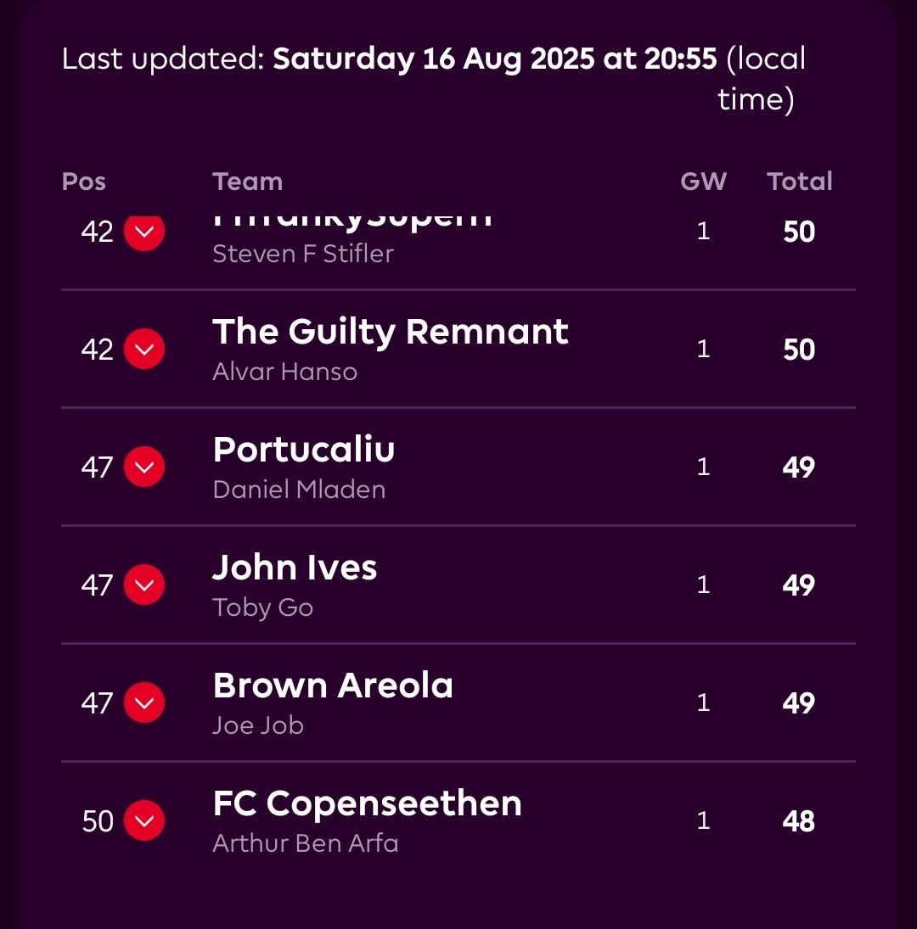The height and width of the screenshot is (929, 917).
Task: Click red down arrow beside Brown Areola
Action: [144, 703]
